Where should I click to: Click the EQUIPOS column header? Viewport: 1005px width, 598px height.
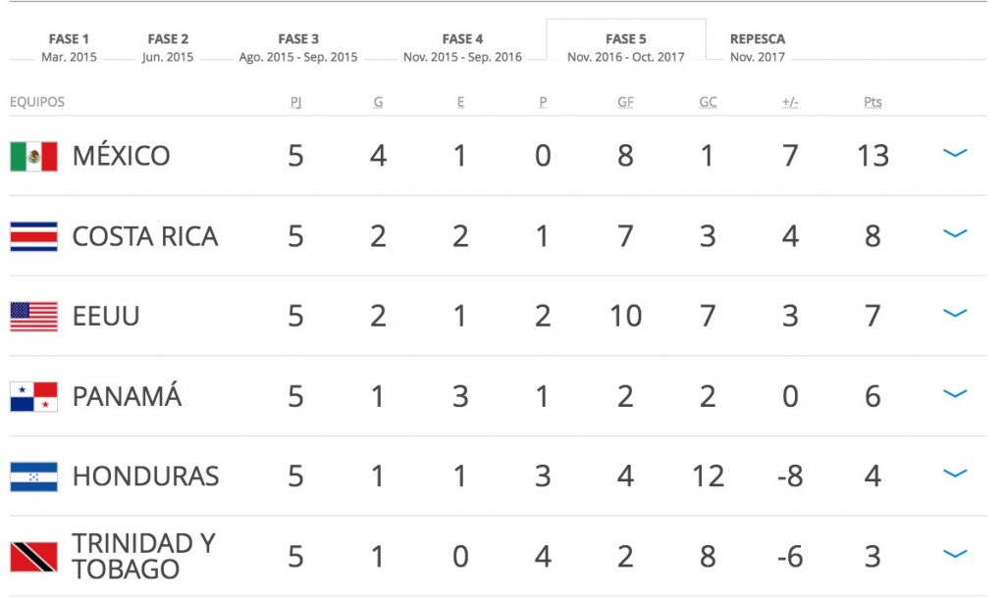(x=37, y=101)
